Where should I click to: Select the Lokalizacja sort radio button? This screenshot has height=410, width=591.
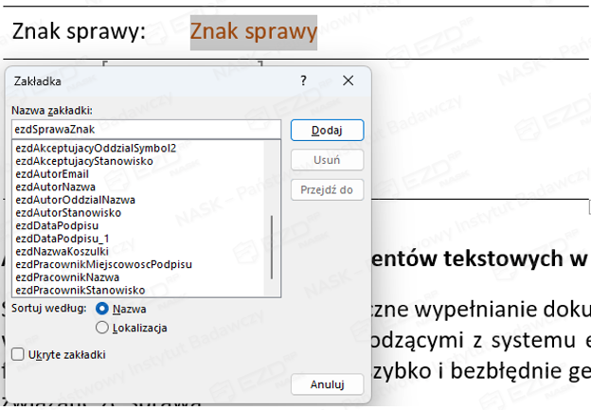point(102,328)
